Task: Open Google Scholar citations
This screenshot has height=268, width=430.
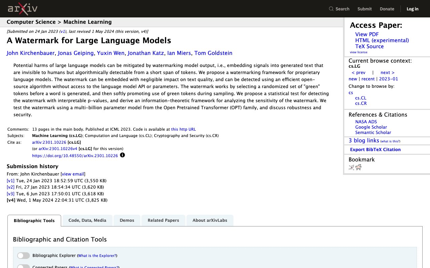Action: click(371, 127)
